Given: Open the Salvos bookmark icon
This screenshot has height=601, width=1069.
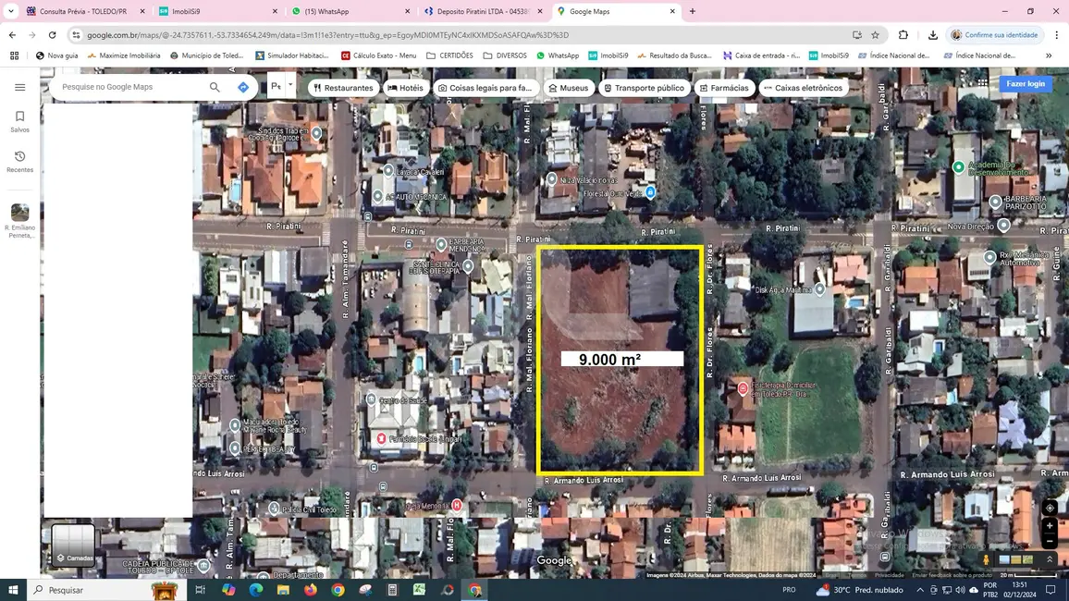Looking at the screenshot, I should (19, 121).
